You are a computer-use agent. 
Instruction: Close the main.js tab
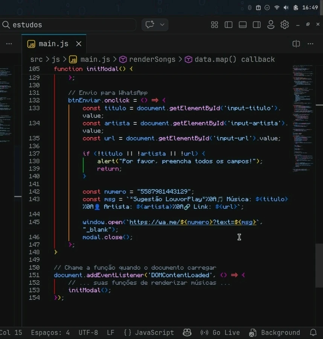(x=79, y=44)
